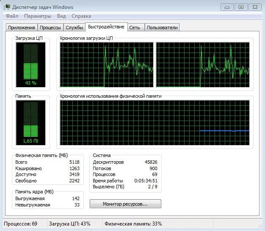
Task: Click the Потоков value 900
Action: 153,168
